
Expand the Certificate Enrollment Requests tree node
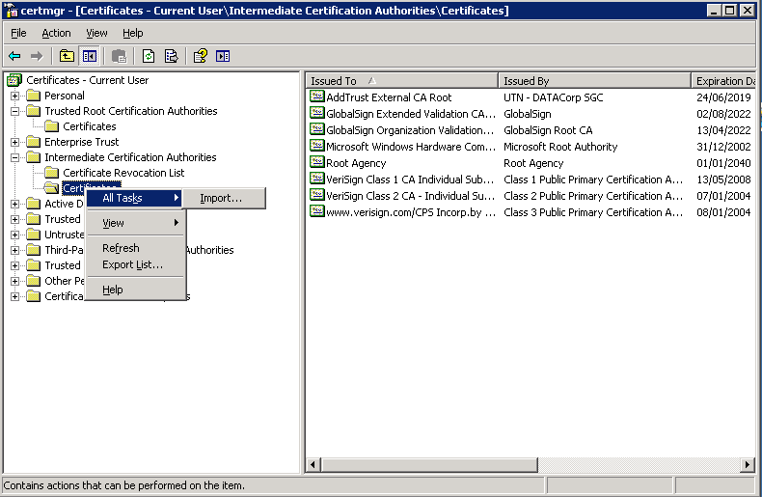pyautogui.click(x=15, y=296)
